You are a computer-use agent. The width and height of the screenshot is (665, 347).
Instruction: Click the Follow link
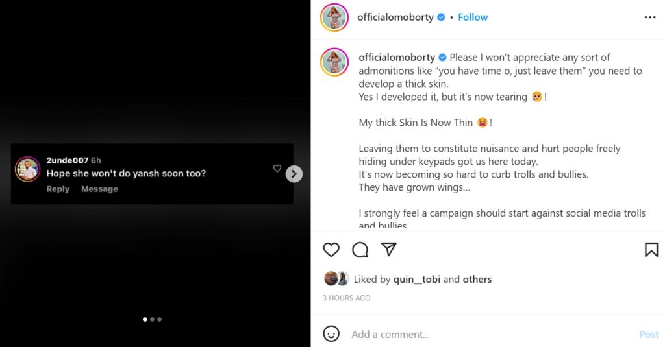473,18
